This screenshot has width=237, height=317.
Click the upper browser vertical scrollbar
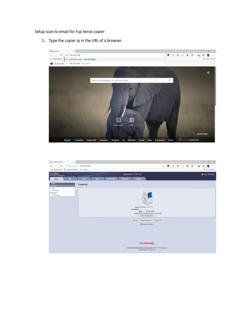215,86
